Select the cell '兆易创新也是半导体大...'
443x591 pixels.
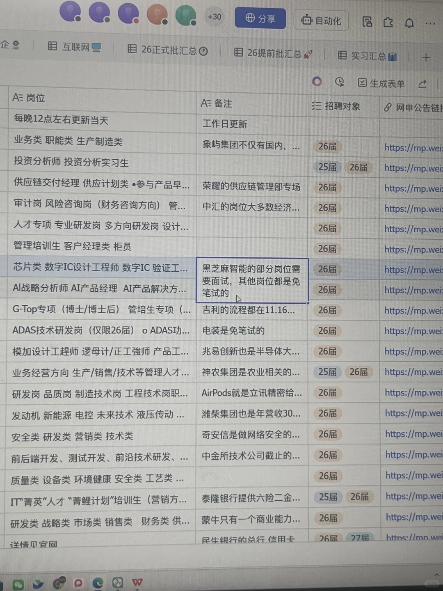[252, 352]
